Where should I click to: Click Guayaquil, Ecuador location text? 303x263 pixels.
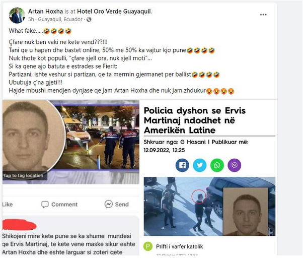(60, 20)
